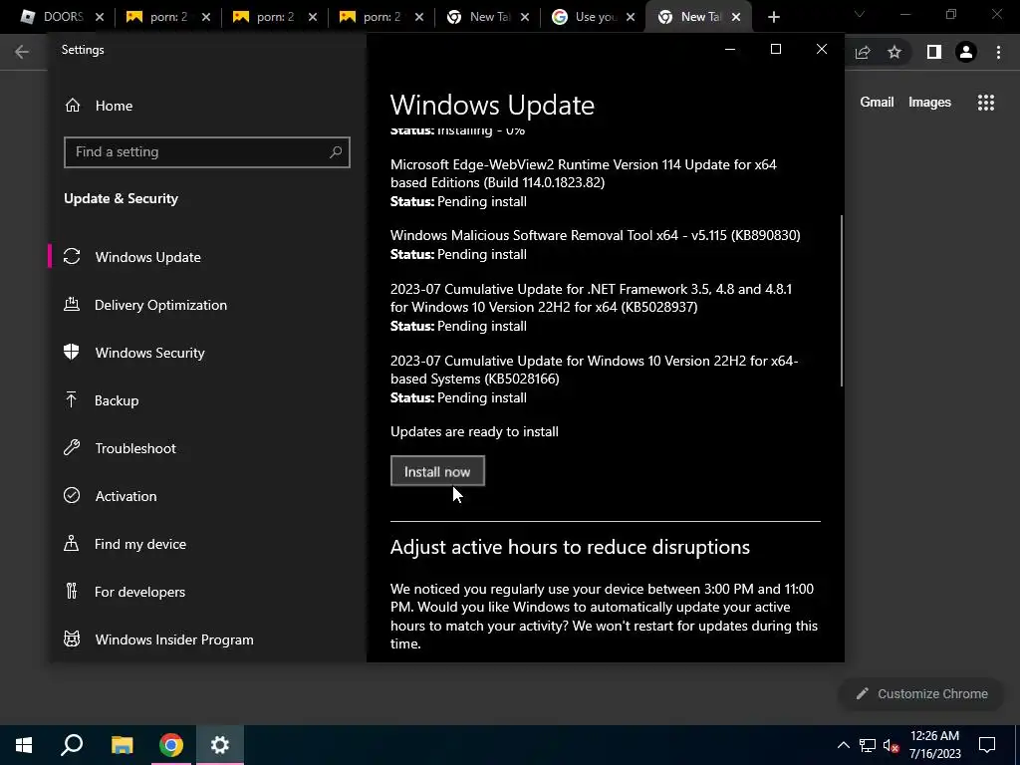Show hidden tray icons chevron
The height and width of the screenshot is (765, 1020).
(x=843, y=745)
